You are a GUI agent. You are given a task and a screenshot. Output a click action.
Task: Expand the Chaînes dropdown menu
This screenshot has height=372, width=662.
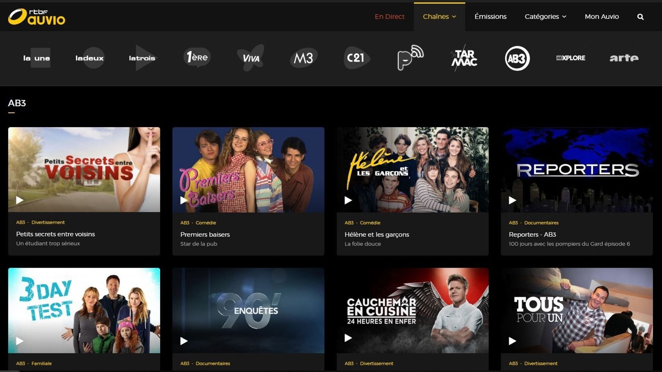point(439,17)
